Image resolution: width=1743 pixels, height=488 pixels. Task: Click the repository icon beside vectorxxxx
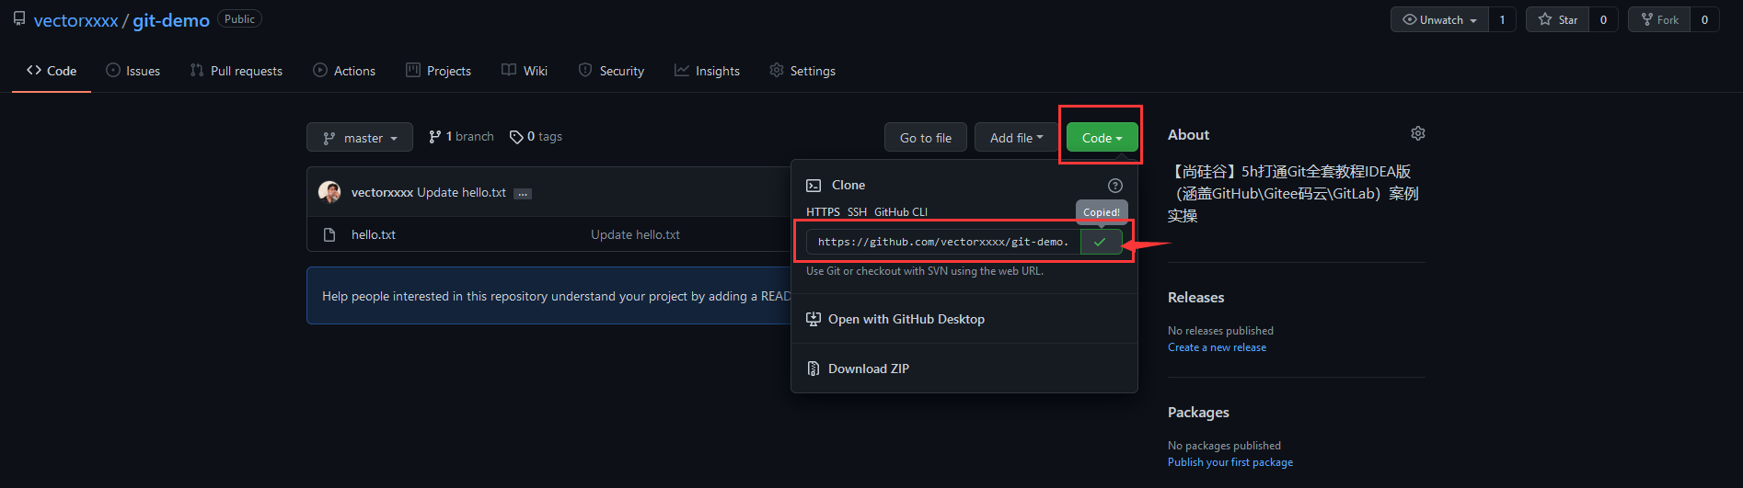coord(19,18)
